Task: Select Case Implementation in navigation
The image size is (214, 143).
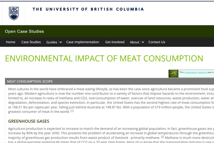Action: pyautogui.click(x=82, y=42)
